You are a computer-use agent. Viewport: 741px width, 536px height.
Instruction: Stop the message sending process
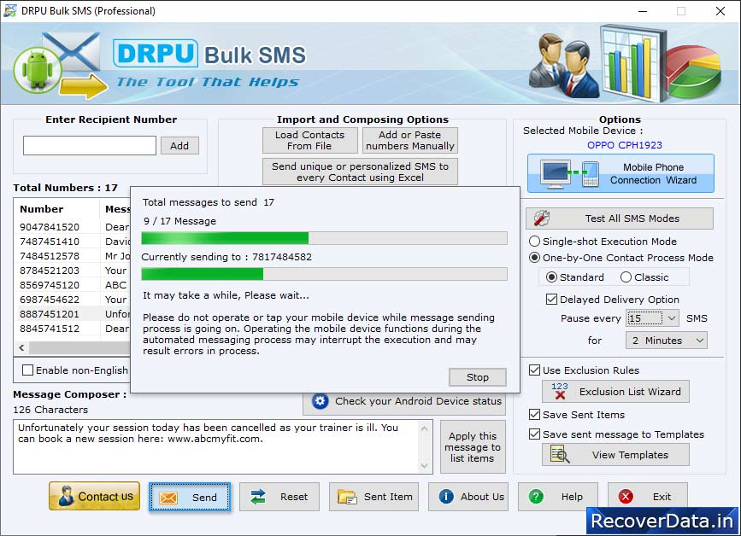[477, 377]
